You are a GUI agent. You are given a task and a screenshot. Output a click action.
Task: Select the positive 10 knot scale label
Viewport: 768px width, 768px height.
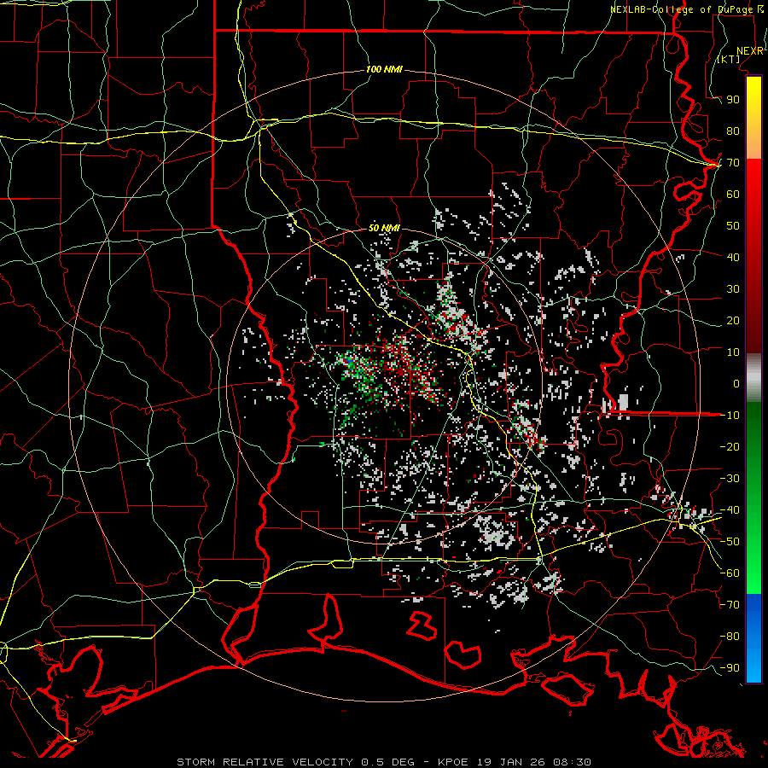[x=733, y=352]
